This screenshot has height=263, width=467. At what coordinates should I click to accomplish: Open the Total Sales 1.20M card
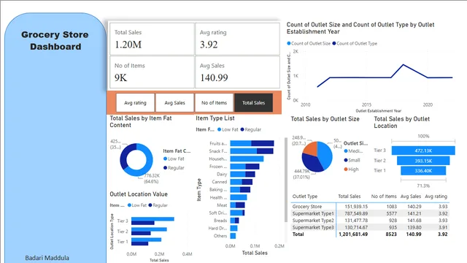pos(152,39)
